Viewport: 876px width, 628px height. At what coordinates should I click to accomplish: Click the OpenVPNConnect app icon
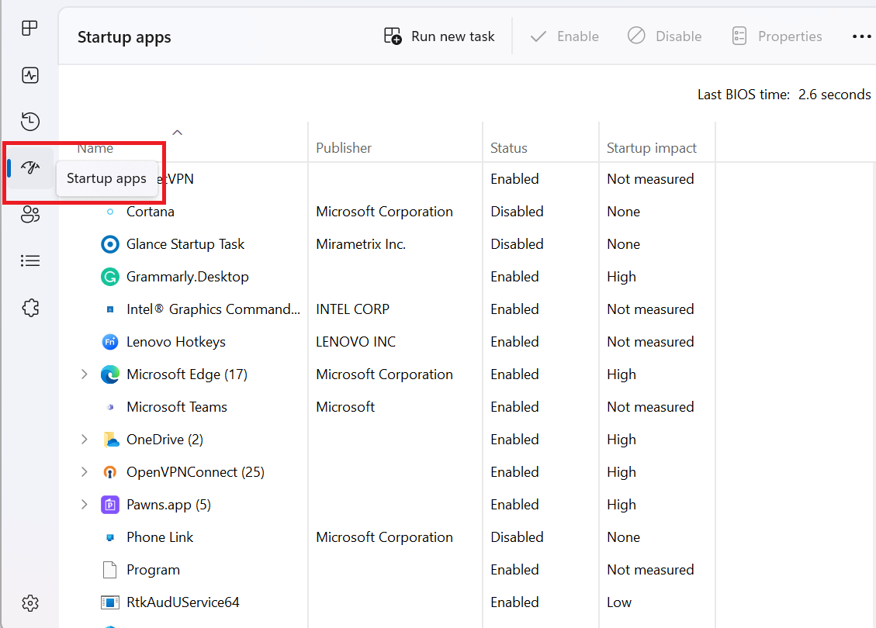110,472
